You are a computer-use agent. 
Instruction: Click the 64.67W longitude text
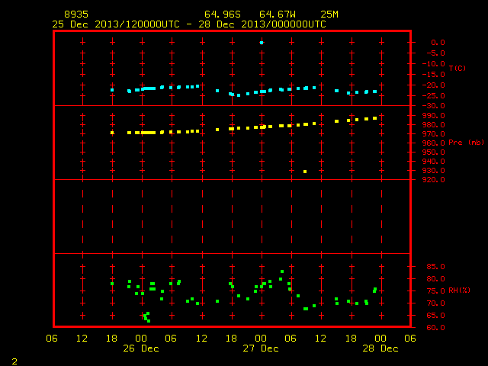[x=278, y=14]
